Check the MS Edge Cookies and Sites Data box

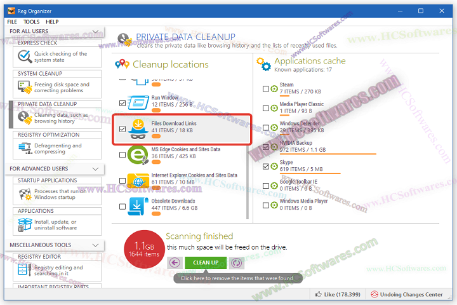tap(123, 154)
